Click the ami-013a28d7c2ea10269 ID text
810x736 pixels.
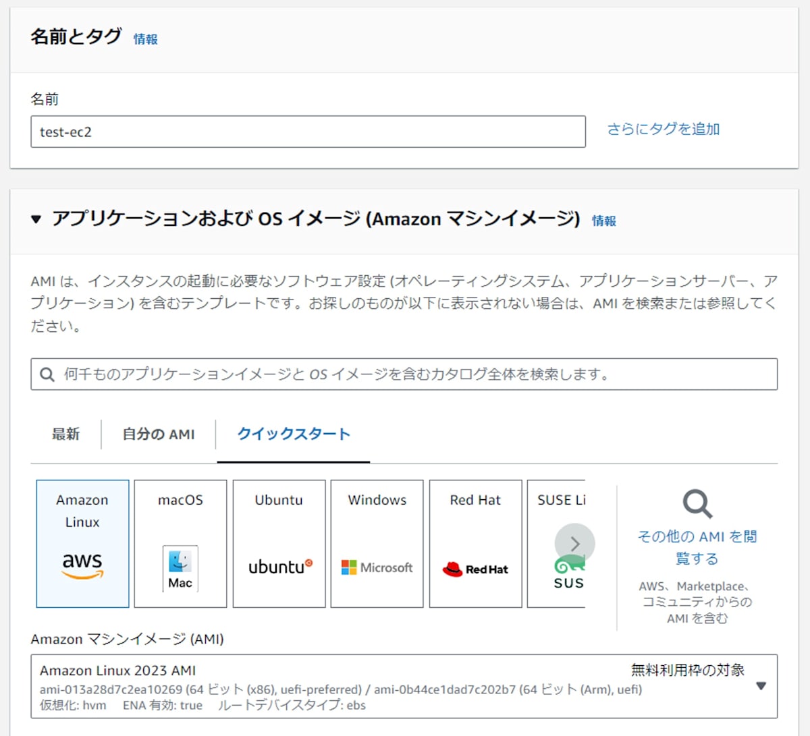111,689
